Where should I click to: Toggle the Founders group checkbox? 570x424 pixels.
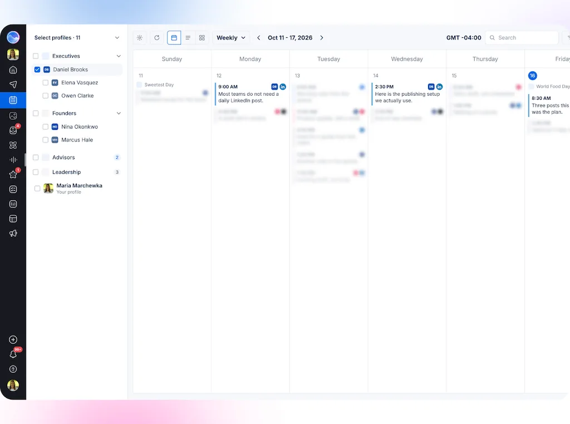(x=36, y=113)
